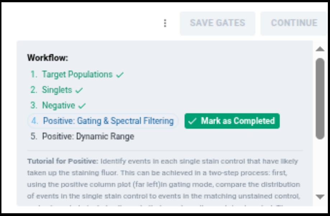Screen dimensions: 330x216
Task: Click the white checkmark icon in Mark as Completed
Action: click(193, 121)
